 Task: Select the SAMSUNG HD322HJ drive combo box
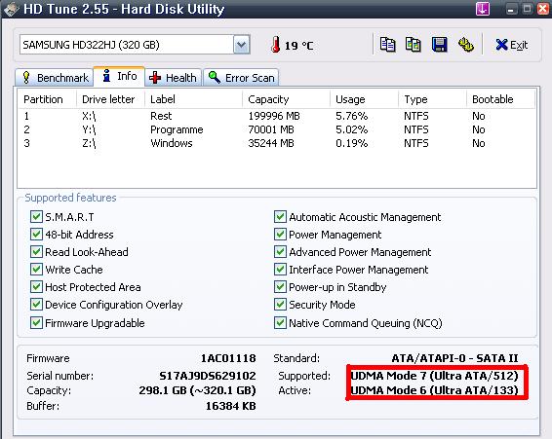pos(135,45)
